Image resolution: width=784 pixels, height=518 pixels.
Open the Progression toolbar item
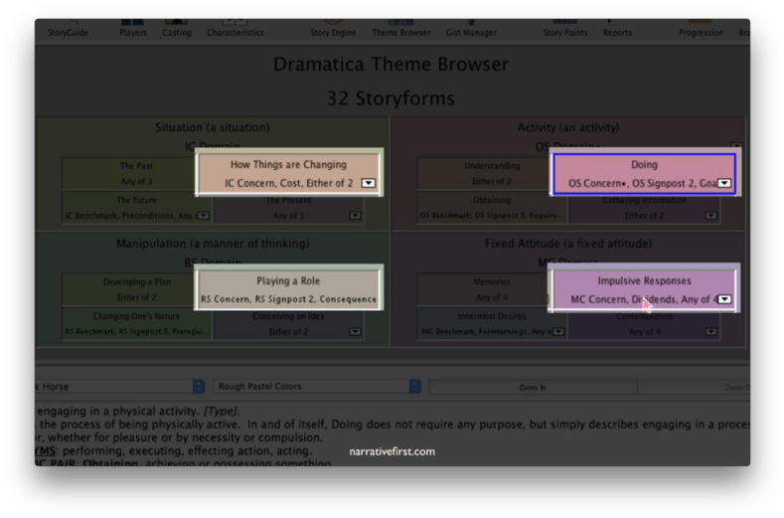click(701, 29)
